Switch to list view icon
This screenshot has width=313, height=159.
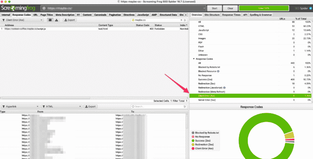click(x=50, y=20)
